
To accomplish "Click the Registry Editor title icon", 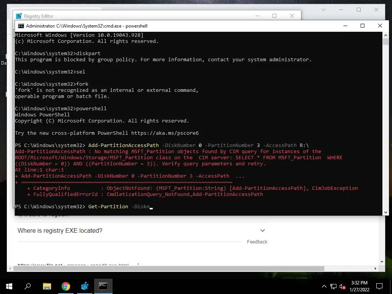I will click(19, 16).
